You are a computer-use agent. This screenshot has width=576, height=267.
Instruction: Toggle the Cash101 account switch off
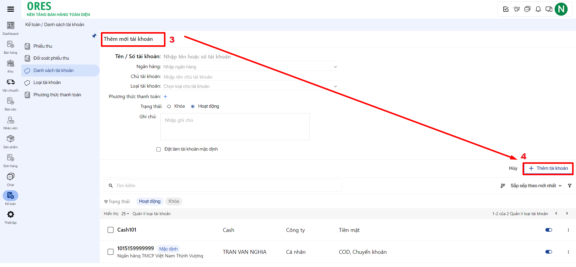point(548,230)
